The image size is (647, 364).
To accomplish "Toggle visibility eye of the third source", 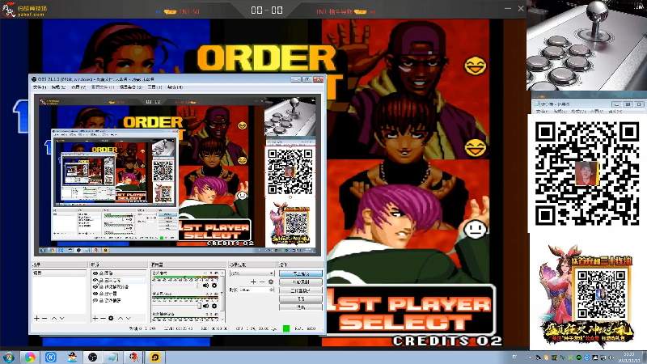I will (x=95, y=286).
